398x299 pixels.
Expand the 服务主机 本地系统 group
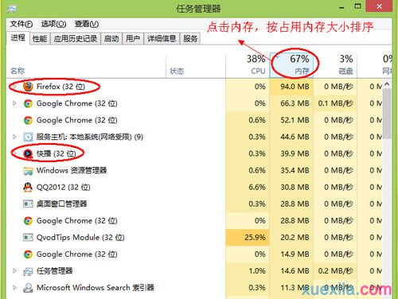point(14,137)
